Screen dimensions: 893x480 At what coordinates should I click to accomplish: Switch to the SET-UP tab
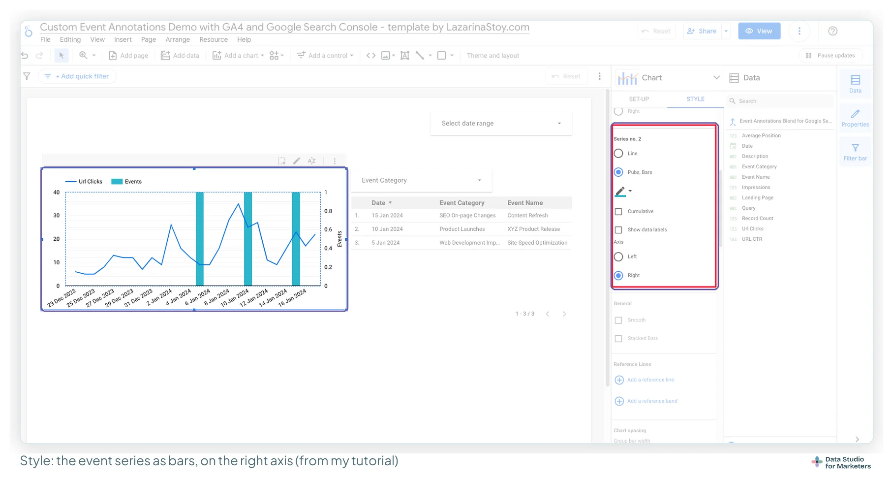point(639,99)
